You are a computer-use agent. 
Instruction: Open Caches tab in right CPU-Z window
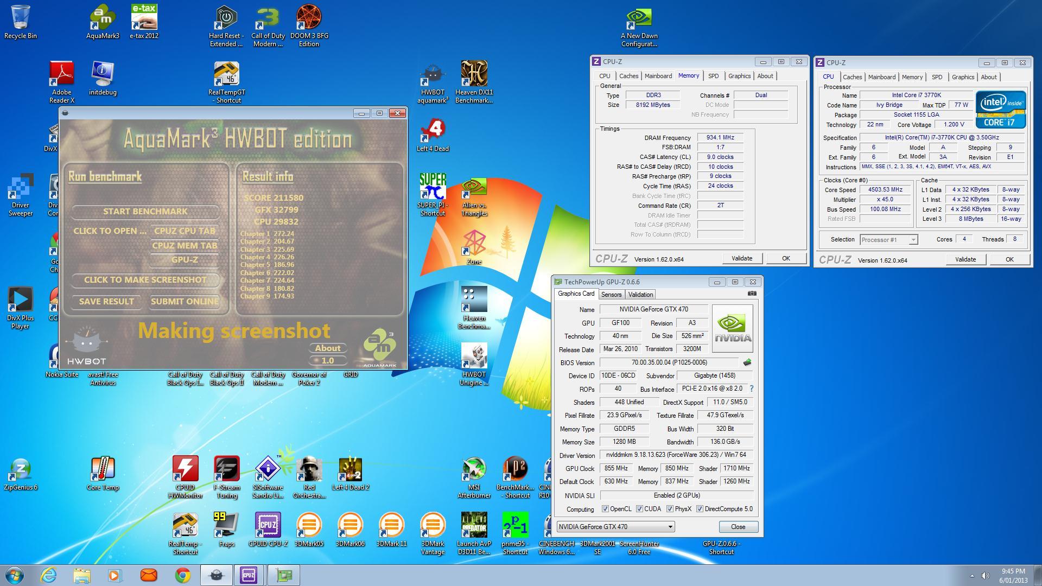pos(852,77)
